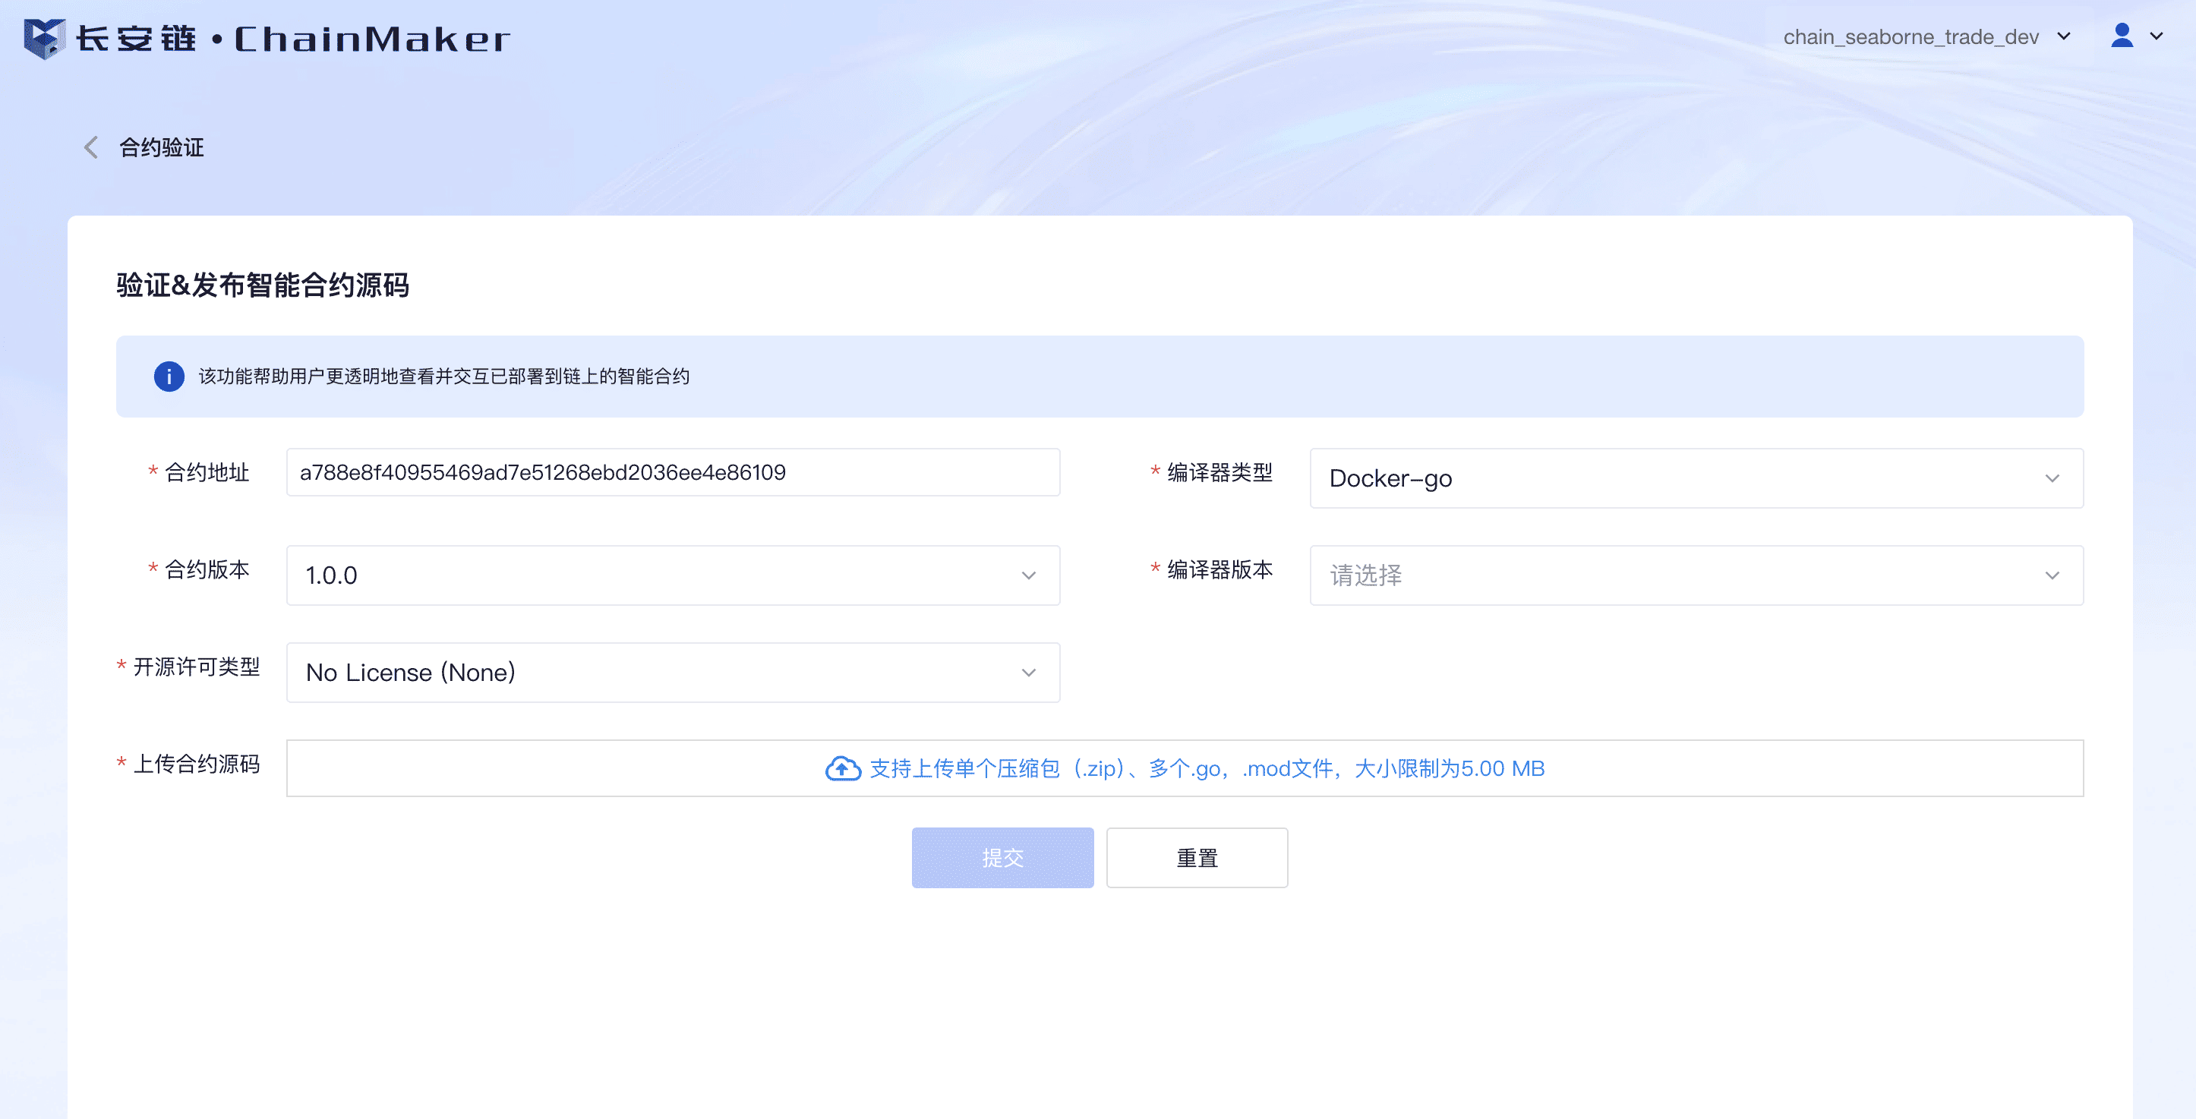Click the 长安链 ChainMaker title text
The height and width of the screenshot is (1119, 2196).
coord(293,39)
